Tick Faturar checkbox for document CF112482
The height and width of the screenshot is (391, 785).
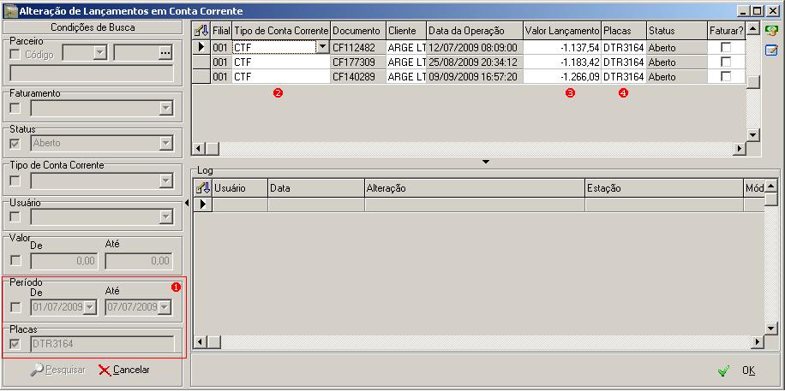(x=725, y=48)
